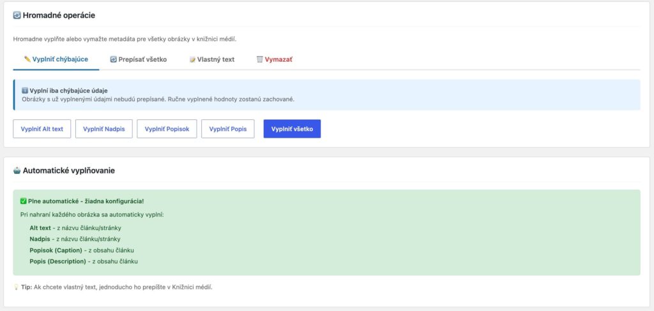Click the Vyplniť Alt text button
The image size is (654, 311).
[x=42, y=129]
